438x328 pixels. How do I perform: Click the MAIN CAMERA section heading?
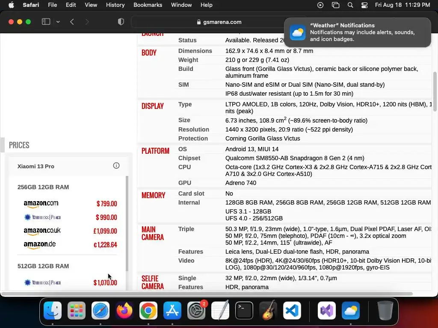click(153, 233)
